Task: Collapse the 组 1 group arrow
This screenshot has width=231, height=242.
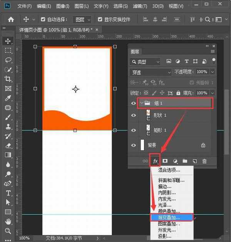Action: pos(141,103)
